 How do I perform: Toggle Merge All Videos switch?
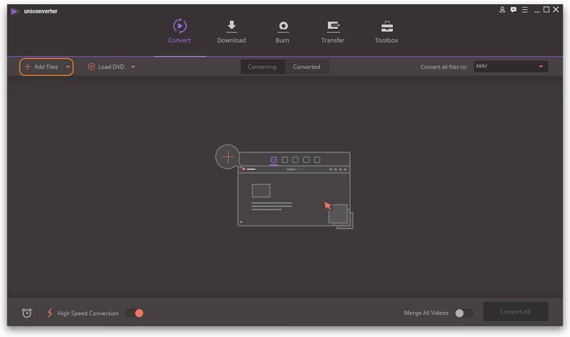pos(464,313)
